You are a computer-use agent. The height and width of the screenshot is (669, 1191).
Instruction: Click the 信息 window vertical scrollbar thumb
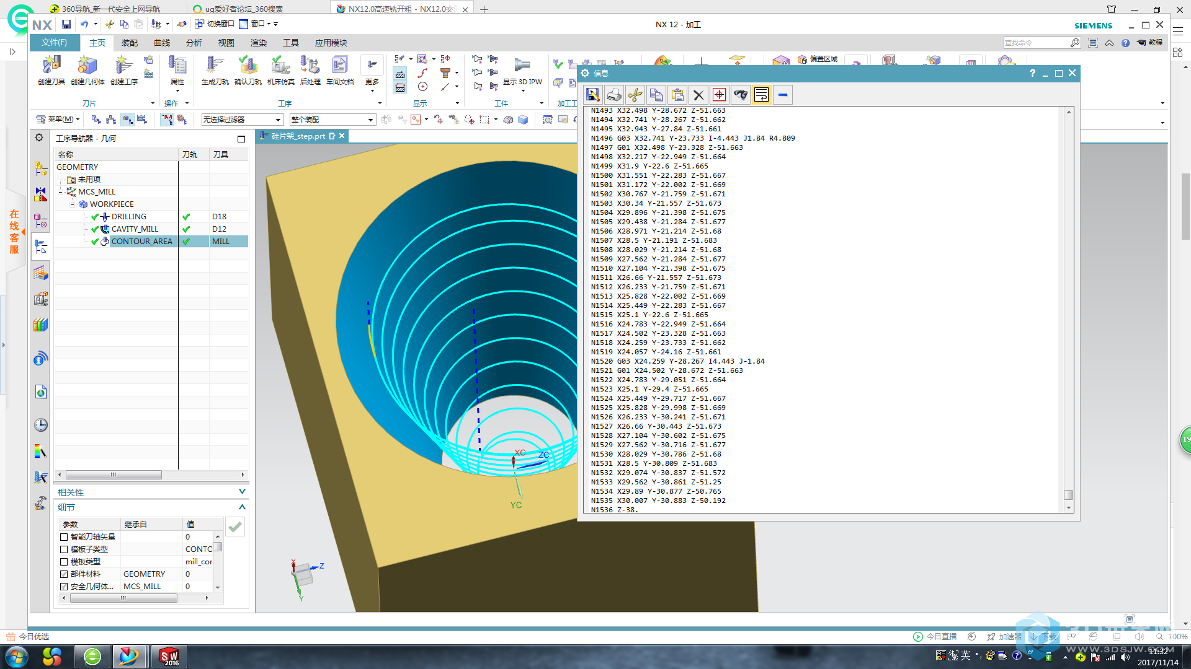(1068, 495)
